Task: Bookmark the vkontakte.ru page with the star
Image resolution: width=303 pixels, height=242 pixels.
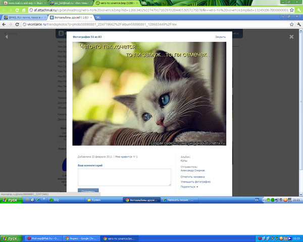Action: 291,25
